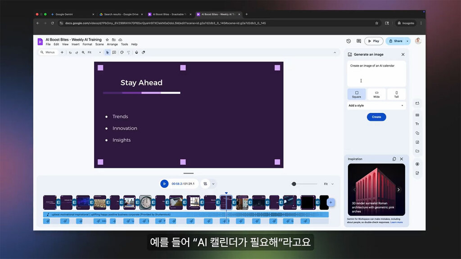Open the Google account avatar
The height and width of the screenshot is (259, 461).
click(418, 41)
